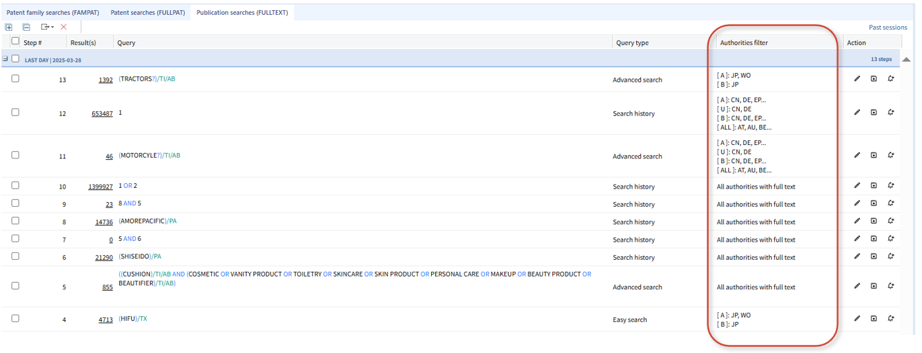922x353 pixels.
Task: Open the Past sessions link
Action: 888,28
